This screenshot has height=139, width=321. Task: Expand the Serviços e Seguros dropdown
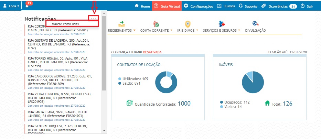click(x=239, y=30)
